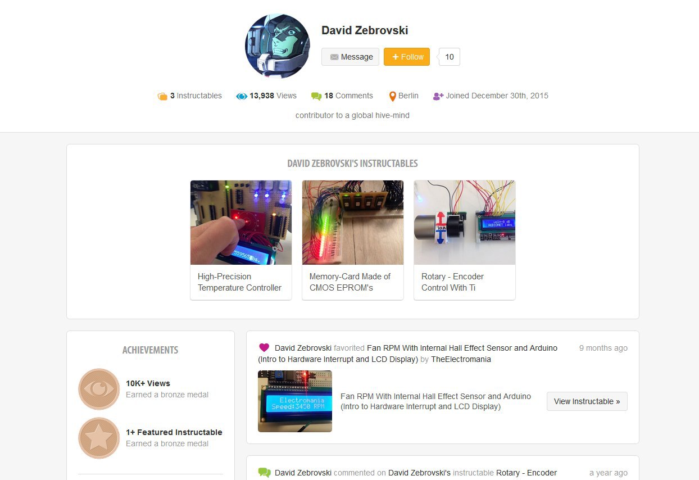Image resolution: width=699 pixels, height=480 pixels.
Task: Click David Zebrovski's profile avatar
Action: (x=278, y=46)
